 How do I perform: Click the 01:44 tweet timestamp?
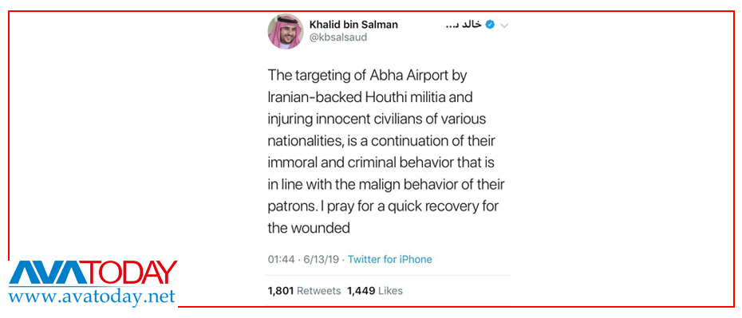[x=281, y=259]
